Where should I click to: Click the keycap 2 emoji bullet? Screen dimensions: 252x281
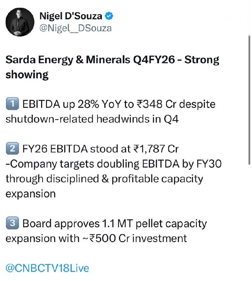(12, 148)
